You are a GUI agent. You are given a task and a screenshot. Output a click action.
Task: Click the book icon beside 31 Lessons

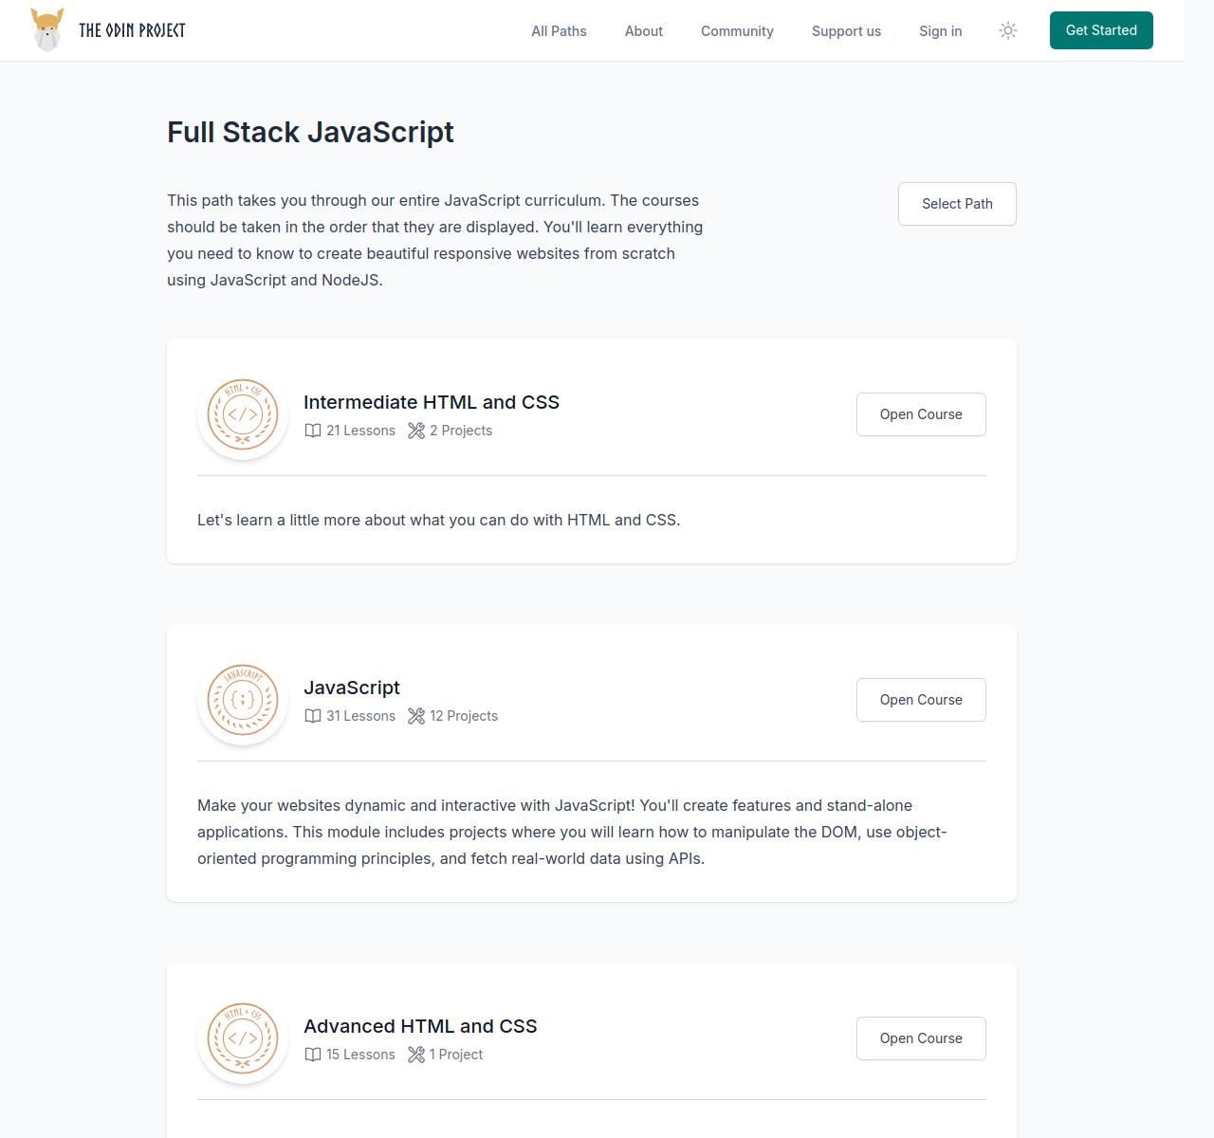(x=313, y=716)
